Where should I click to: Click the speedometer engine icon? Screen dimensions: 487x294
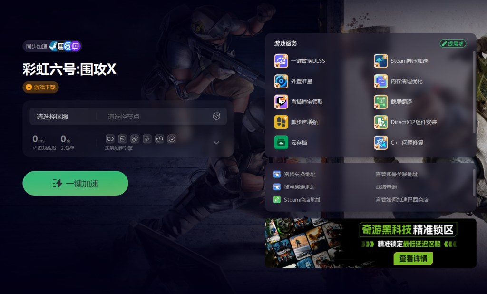[160, 138]
